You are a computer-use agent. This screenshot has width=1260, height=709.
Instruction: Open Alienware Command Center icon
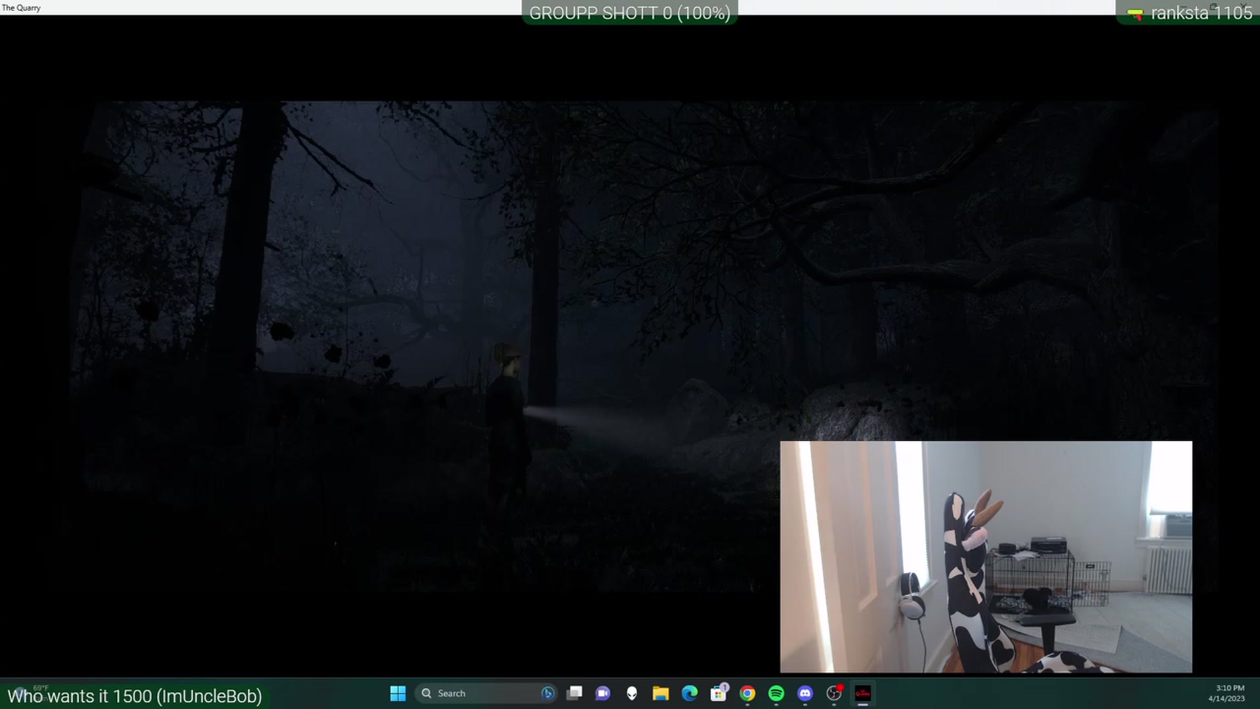point(632,693)
